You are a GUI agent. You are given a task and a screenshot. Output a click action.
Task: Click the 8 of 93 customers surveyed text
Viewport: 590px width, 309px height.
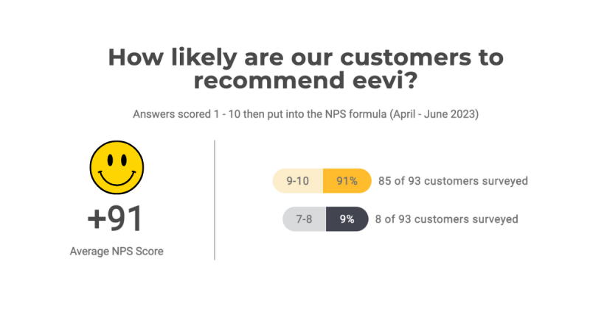(447, 219)
